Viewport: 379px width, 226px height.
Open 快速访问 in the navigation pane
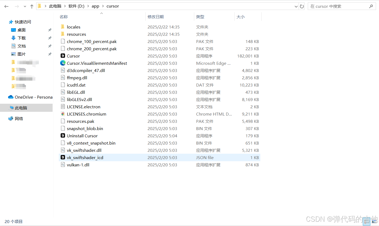point(23,22)
